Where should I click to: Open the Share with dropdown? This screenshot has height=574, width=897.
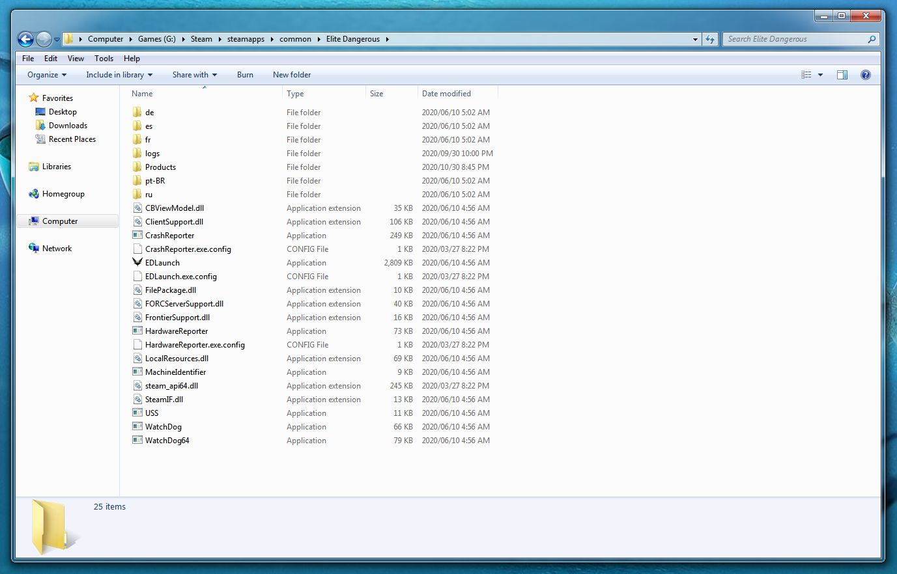[x=195, y=75]
